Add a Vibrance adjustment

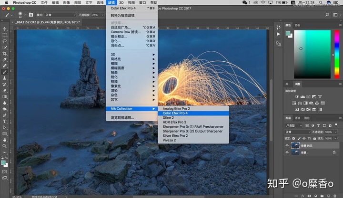320,96
